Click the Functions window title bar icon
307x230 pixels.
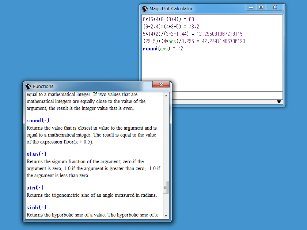coord(28,87)
